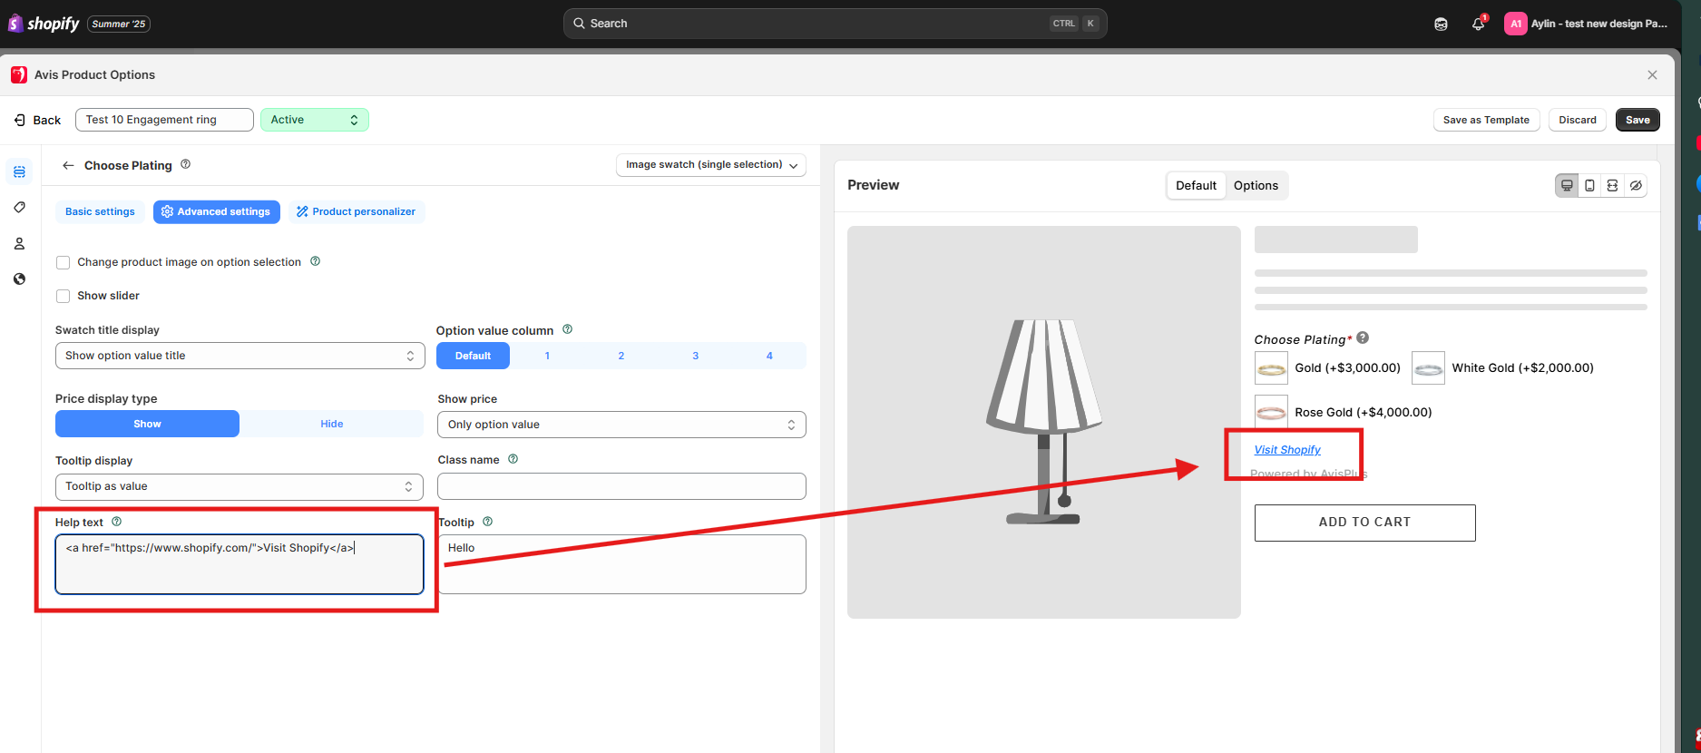Select the Rose Gold swatch image

pos(1271,412)
